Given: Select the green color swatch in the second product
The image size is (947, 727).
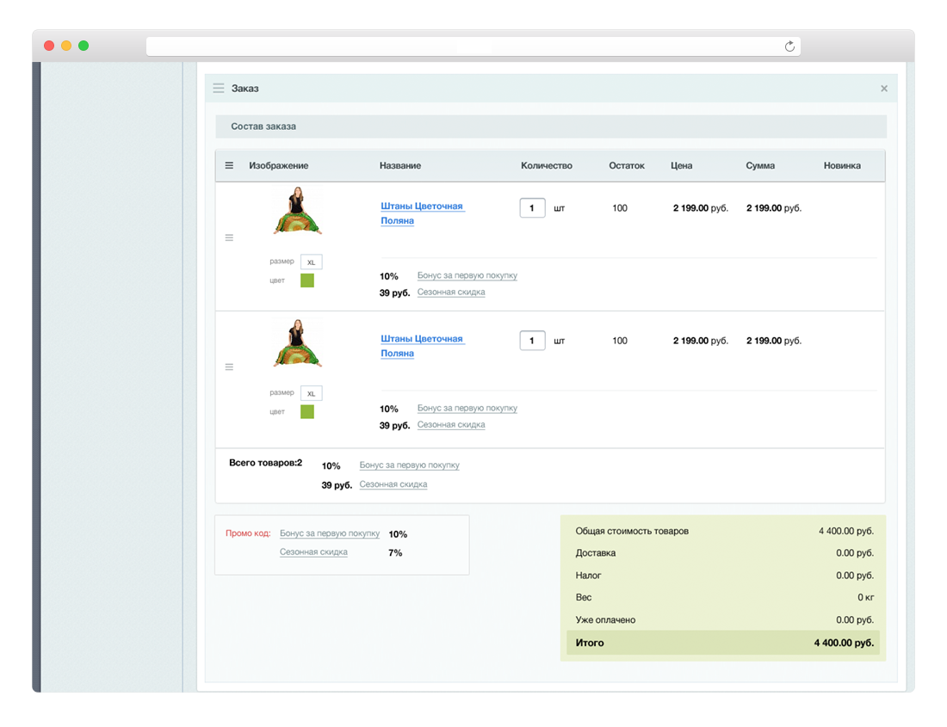Looking at the screenshot, I should (307, 412).
